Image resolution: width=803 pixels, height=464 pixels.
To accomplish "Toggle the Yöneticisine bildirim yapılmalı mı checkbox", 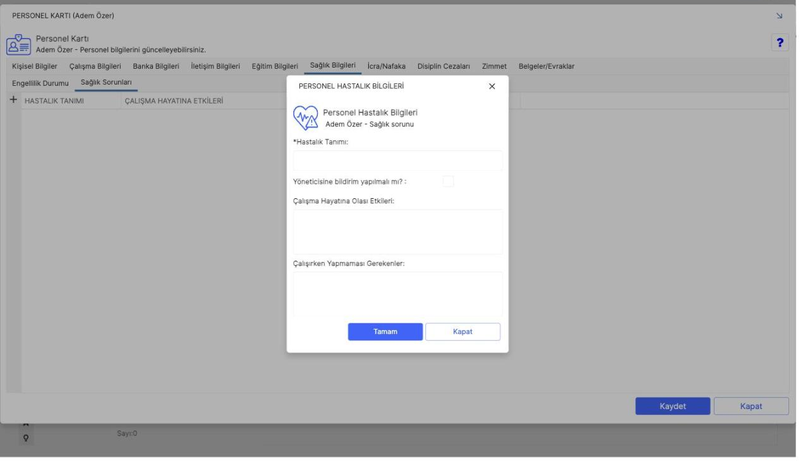I will pos(448,182).
